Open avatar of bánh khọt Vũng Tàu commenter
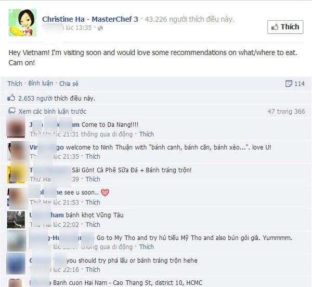Screen dimensions: 312x287 (x=16, y=220)
